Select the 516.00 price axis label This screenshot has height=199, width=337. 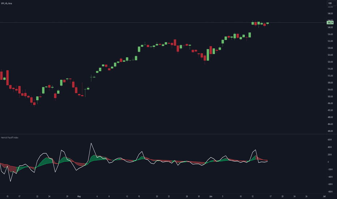point(330,69)
